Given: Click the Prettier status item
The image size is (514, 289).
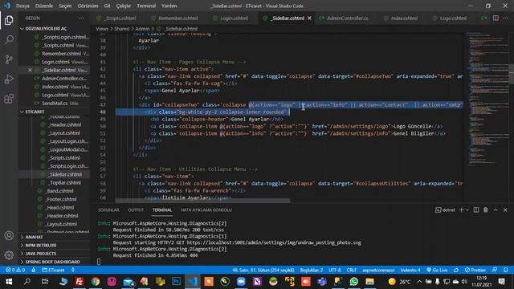Looking at the screenshot, I should point(475,270).
